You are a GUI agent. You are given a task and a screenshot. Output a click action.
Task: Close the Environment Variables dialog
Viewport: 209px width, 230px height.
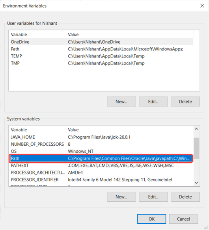(x=202, y=6)
